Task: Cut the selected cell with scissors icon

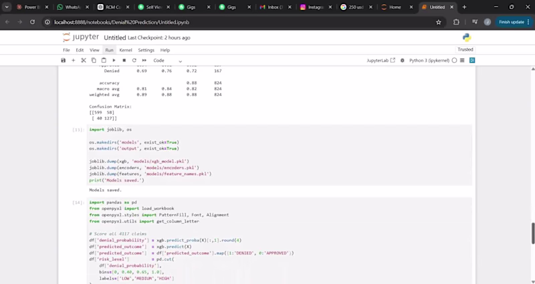Action: 84,60
